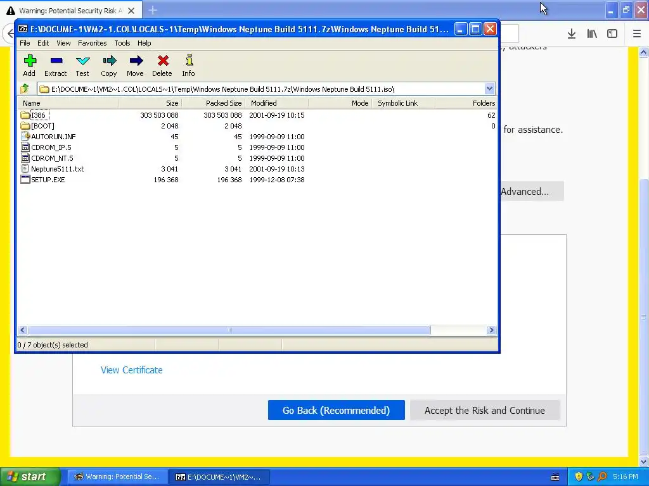The width and height of the screenshot is (649, 486).
Task: Click SETUP.EXE modified date 1999-12-08 07:38
Action: (x=277, y=180)
